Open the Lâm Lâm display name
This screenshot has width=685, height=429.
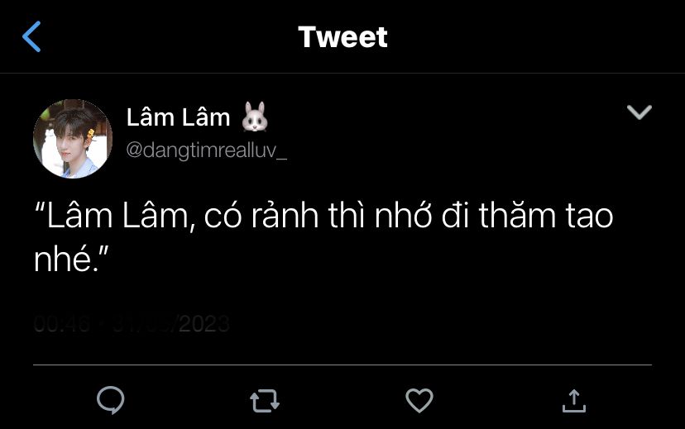(x=178, y=117)
